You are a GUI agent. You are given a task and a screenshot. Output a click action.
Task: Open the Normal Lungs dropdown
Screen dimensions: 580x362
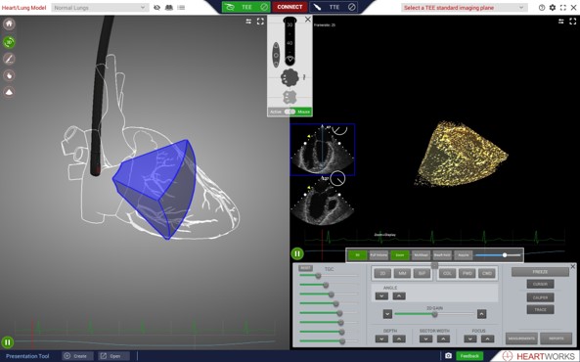click(x=100, y=8)
